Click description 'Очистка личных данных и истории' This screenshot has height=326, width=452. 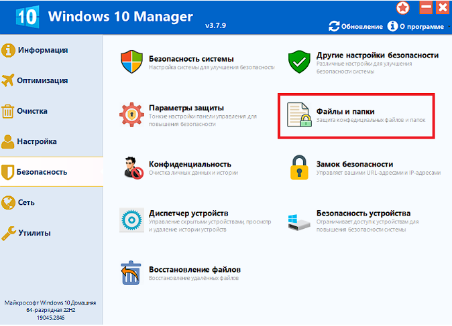tap(193, 173)
